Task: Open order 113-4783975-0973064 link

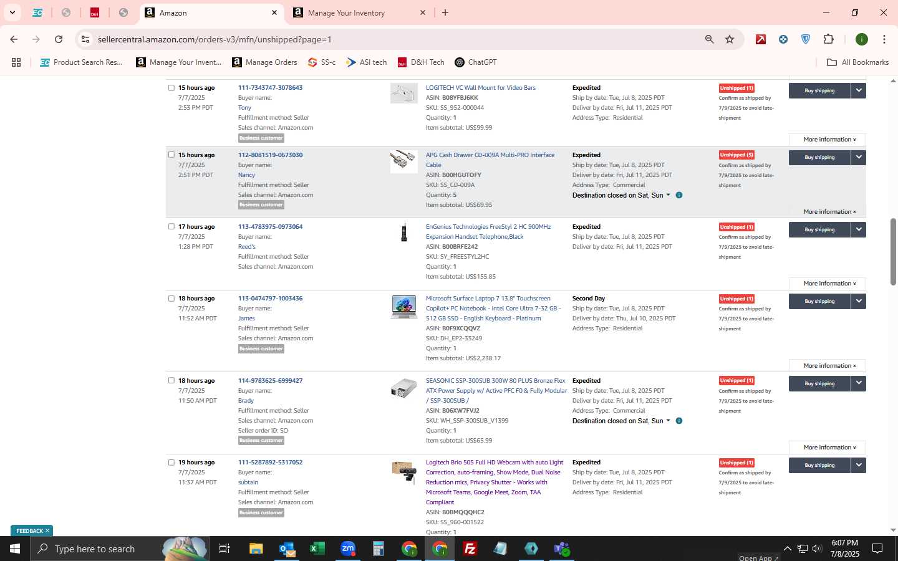Action: [270, 226]
